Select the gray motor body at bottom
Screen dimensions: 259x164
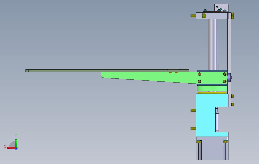point(212,148)
